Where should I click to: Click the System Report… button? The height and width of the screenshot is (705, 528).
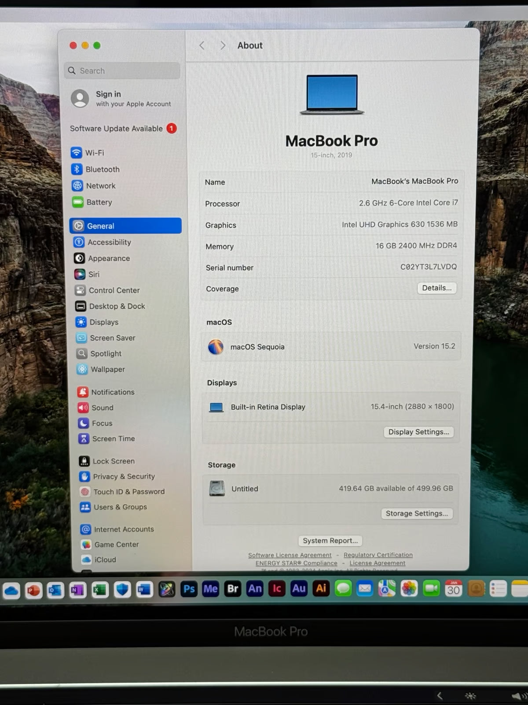[330, 541]
